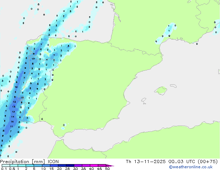Click the 2–5 mm legend color swatch

point(30,165)
